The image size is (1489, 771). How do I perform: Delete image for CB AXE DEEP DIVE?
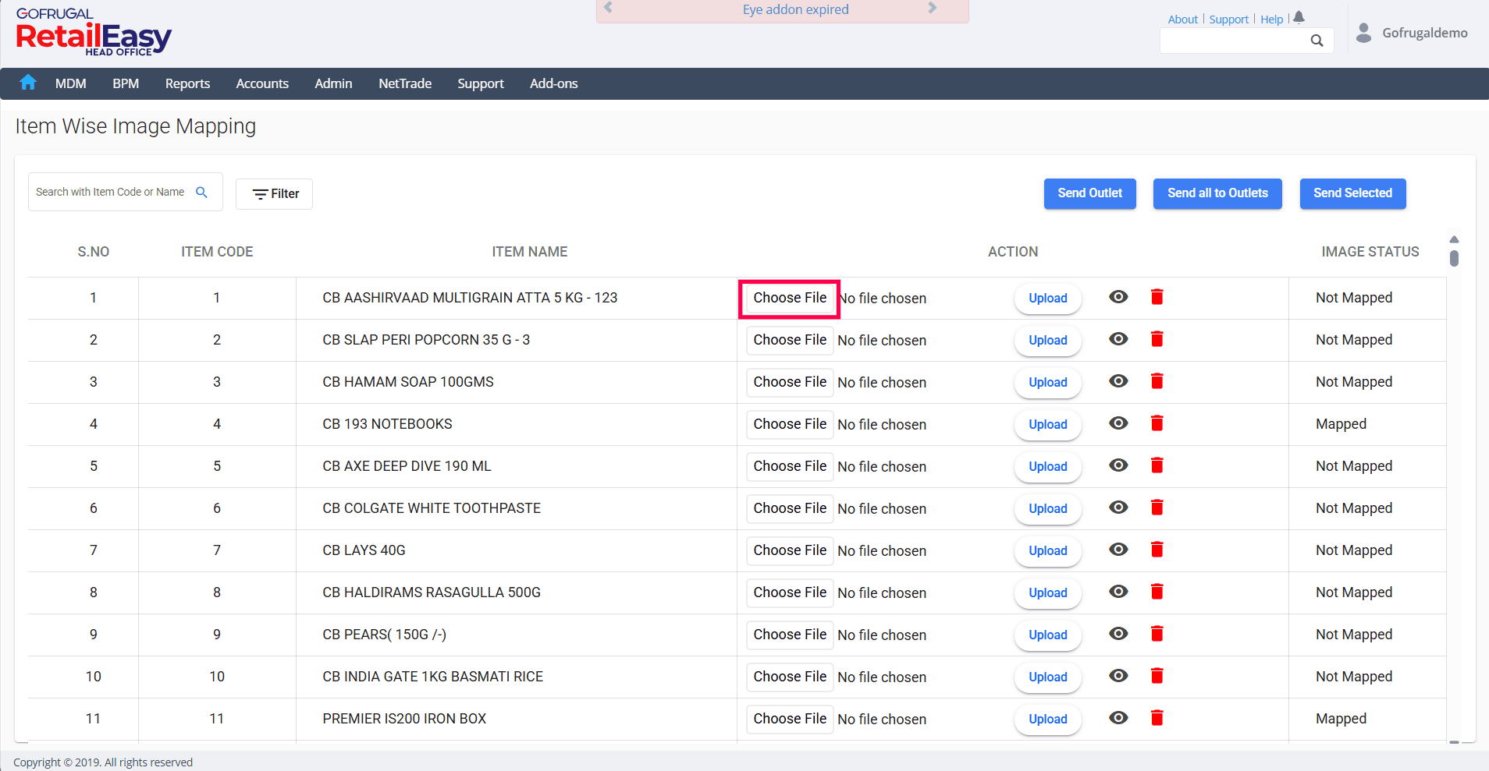click(x=1157, y=465)
